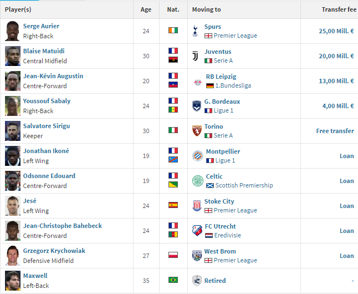The image size is (358, 294).
Task: Sort by the Transfer fee column header
Action: [339, 9]
